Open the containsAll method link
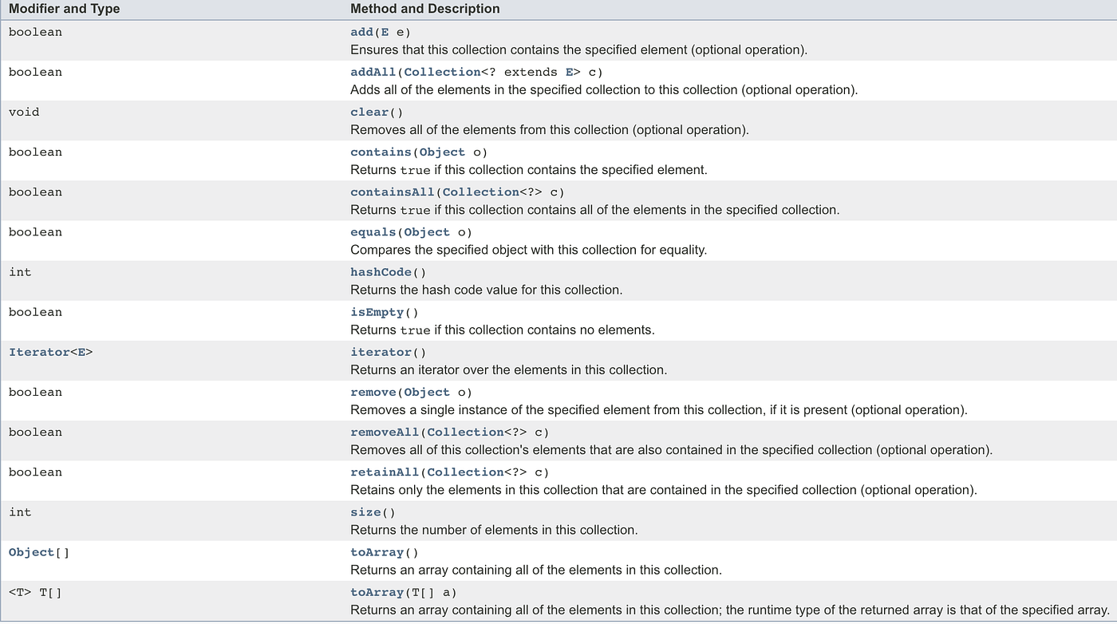The width and height of the screenshot is (1117, 624). 392,192
